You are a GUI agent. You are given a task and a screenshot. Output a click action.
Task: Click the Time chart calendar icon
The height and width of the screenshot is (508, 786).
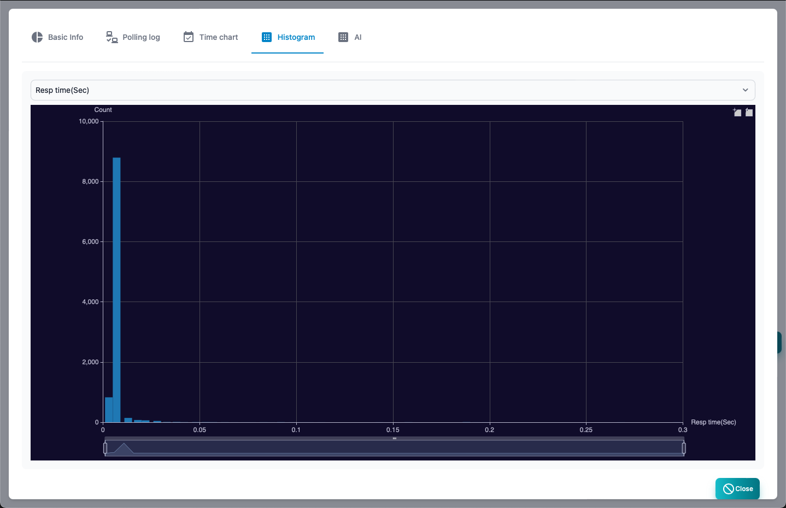point(189,37)
